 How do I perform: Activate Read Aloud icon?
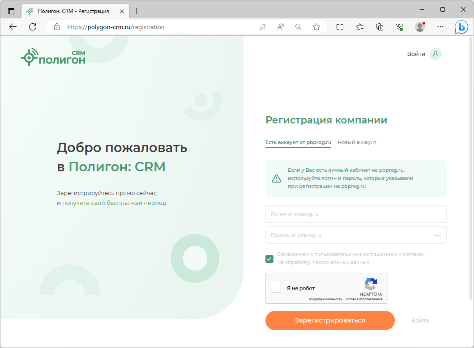(x=281, y=27)
